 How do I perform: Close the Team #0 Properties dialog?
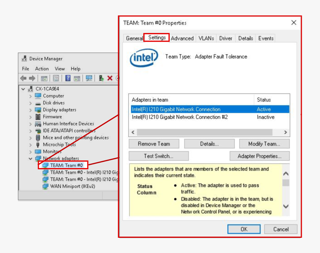(x=294, y=23)
